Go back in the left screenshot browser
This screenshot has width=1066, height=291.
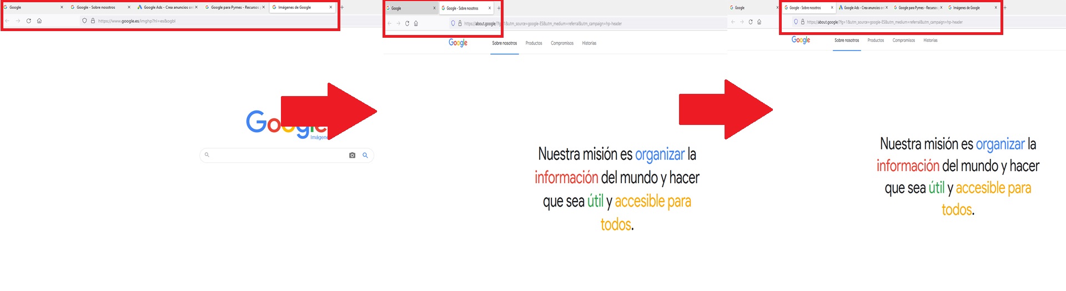[7, 21]
